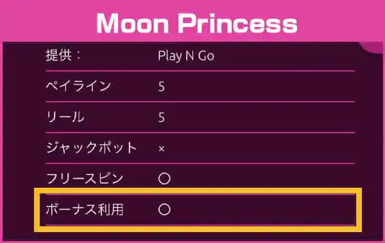Click the bonus availability circle mark
385x243 pixels.
[164, 210]
